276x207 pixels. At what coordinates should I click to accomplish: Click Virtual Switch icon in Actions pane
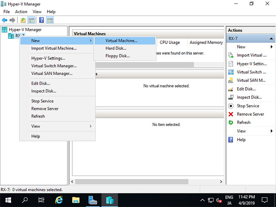pyautogui.click(x=231, y=72)
